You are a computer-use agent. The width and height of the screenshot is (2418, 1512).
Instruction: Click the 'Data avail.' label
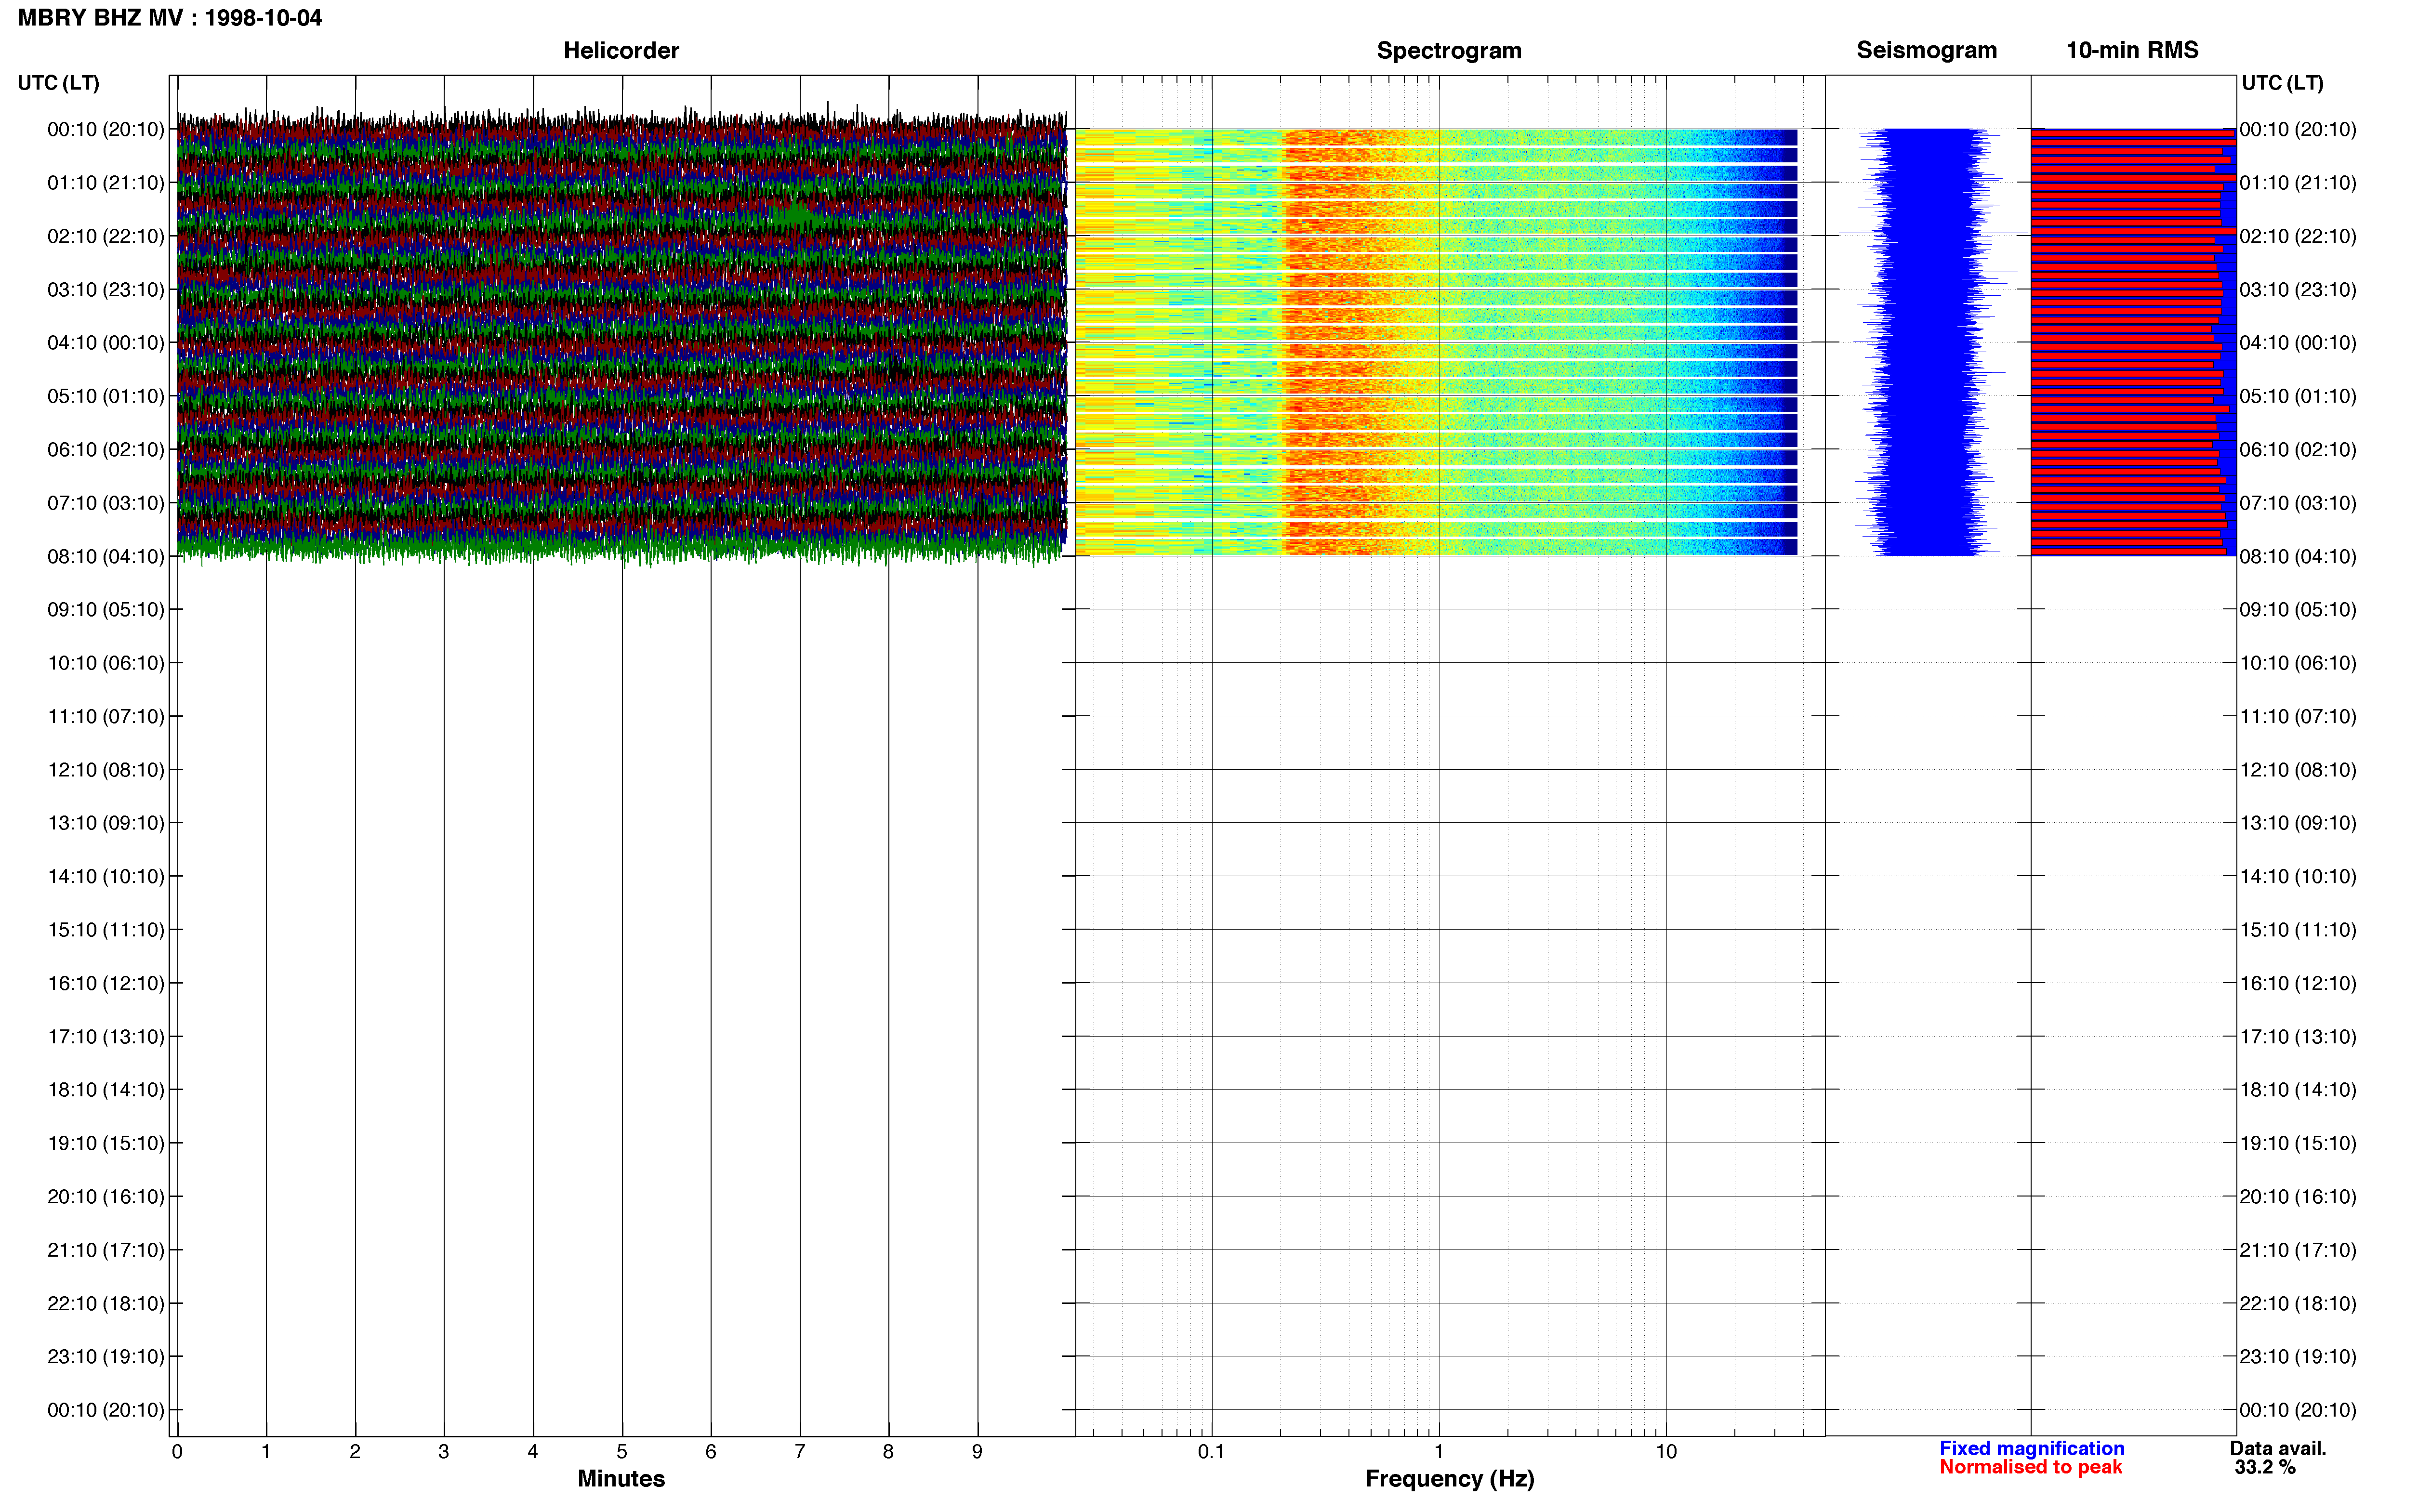tap(2278, 1448)
